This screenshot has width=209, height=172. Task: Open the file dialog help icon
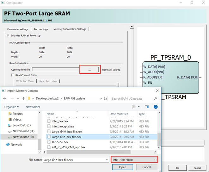coord(156,107)
